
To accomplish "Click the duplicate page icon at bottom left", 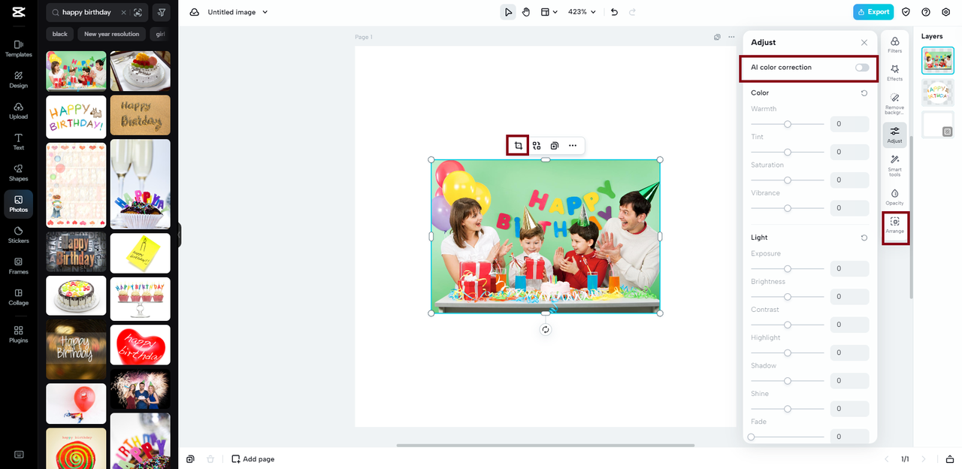I will click(x=191, y=458).
